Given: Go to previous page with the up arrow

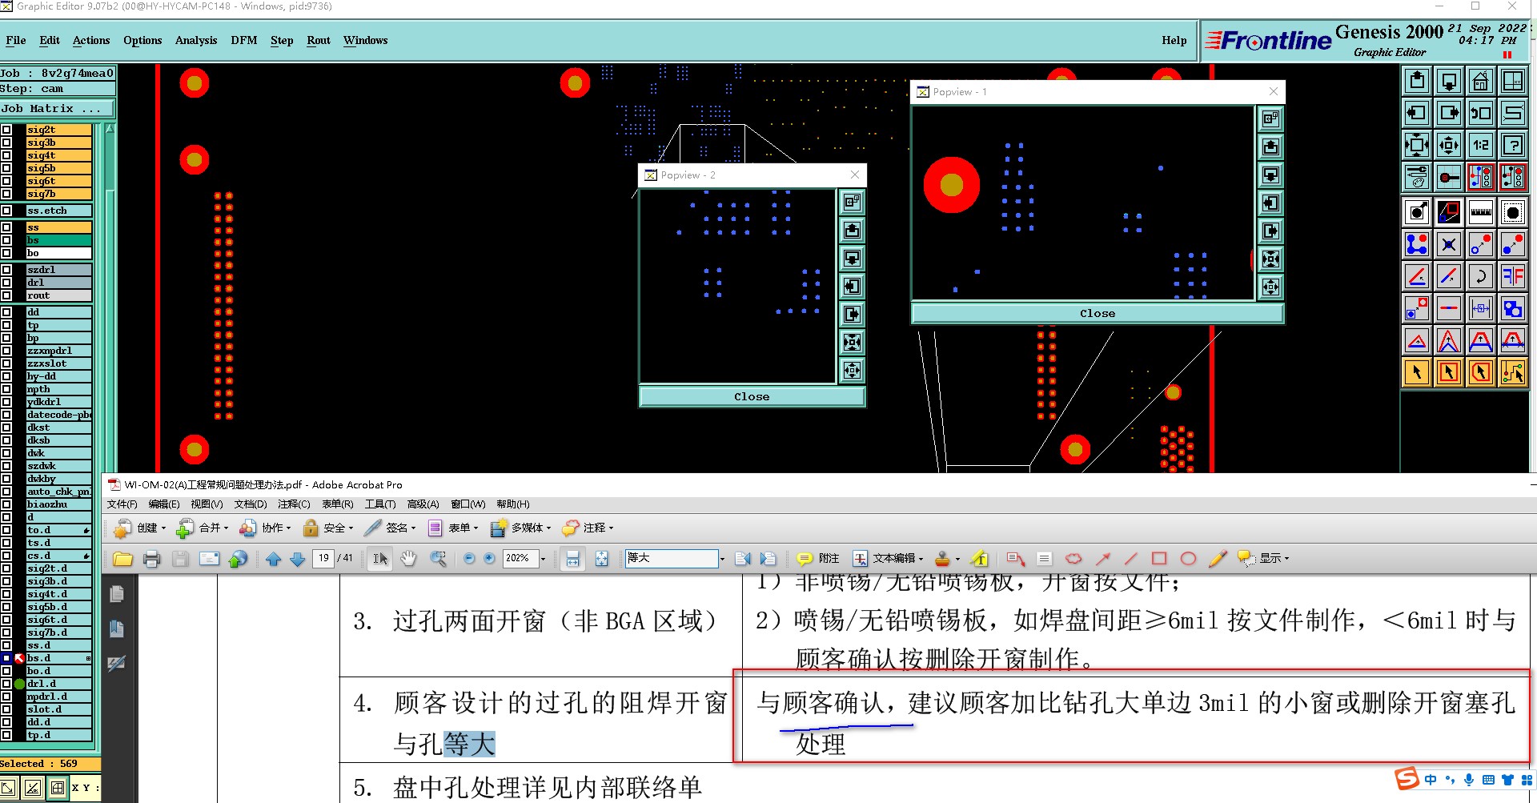Looking at the screenshot, I should point(273,559).
